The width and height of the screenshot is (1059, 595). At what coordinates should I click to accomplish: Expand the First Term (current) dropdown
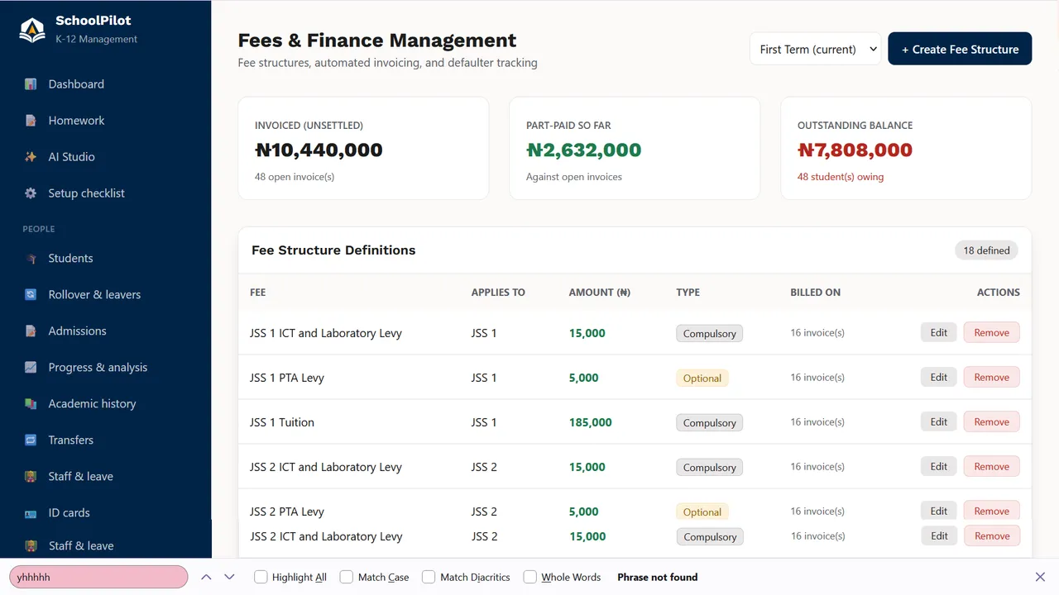(x=816, y=49)
